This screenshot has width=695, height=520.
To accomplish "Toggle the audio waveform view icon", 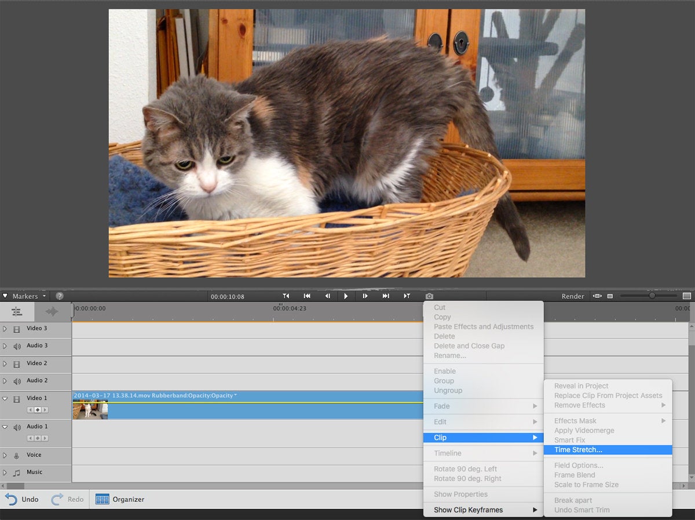I will [52, 311].
